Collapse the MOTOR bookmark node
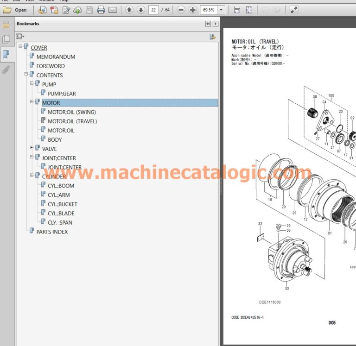The height and width of the screenshot is (346, 356). coord(32,101)
